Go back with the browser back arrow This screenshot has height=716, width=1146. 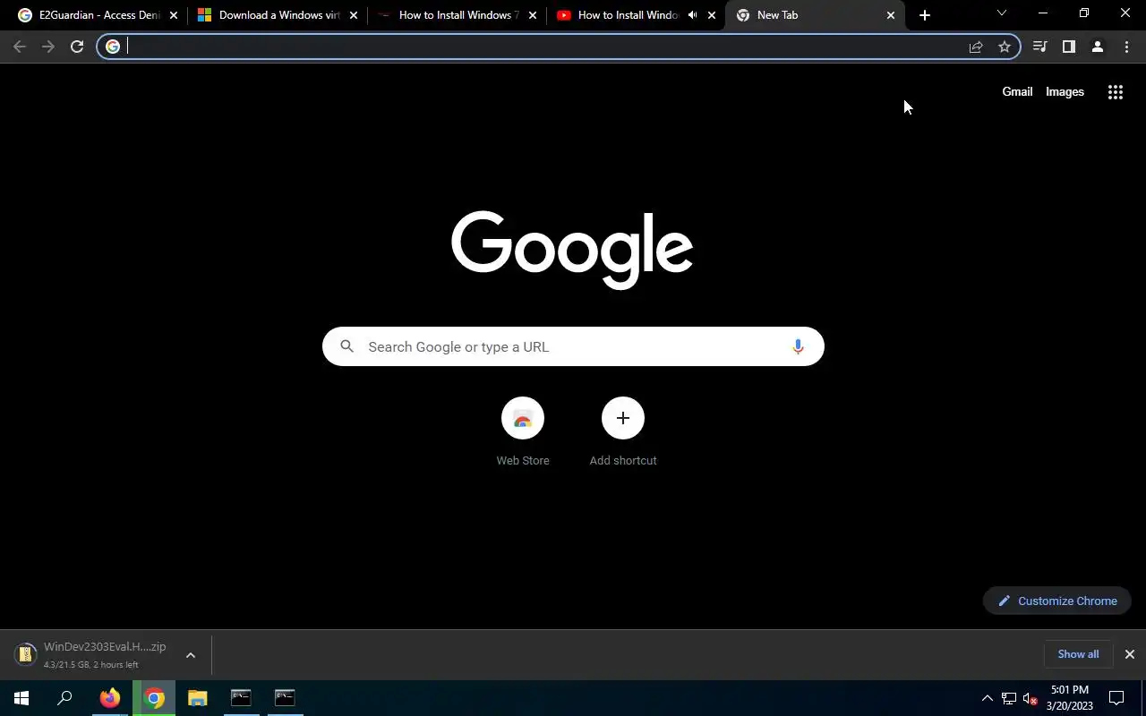coord(20,47)
